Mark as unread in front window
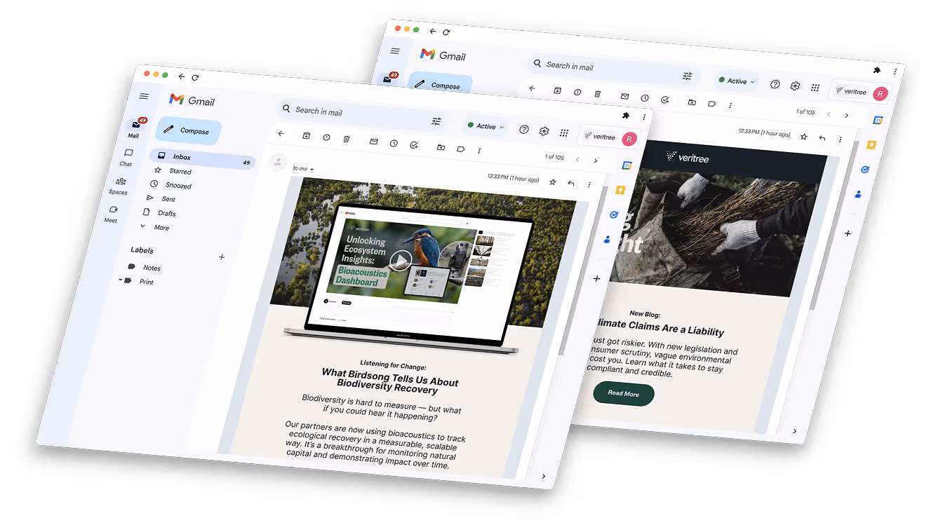This screenshot has width=936, height=525. [x=374, y=141]
